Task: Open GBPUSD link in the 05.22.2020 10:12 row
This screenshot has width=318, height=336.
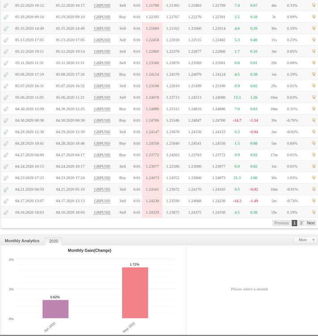Action: pos(102,5)
